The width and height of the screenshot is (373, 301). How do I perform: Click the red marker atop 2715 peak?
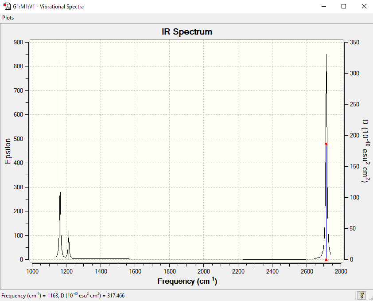coord(326,144)
